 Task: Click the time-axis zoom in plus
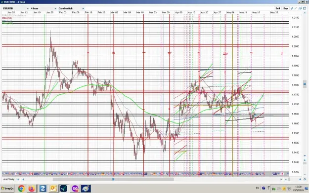(x=300, y=179)
